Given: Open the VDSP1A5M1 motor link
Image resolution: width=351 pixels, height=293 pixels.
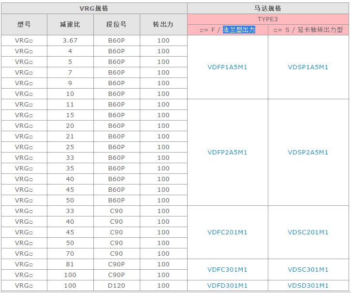Looking at the screenshot, I should (x=308, y=67).
